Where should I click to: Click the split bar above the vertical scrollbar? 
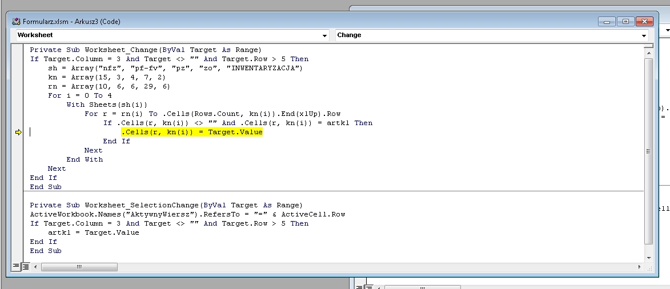point(648,46)
